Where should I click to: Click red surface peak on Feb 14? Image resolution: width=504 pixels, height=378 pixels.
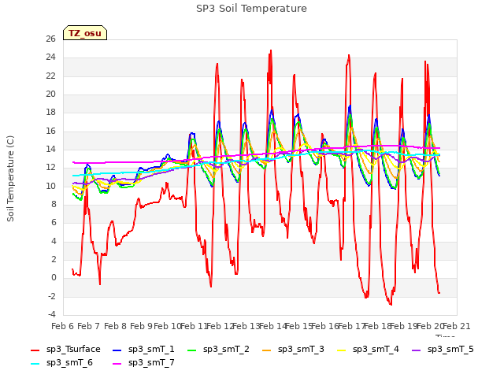pyautogui.click(x=271, y=50)
